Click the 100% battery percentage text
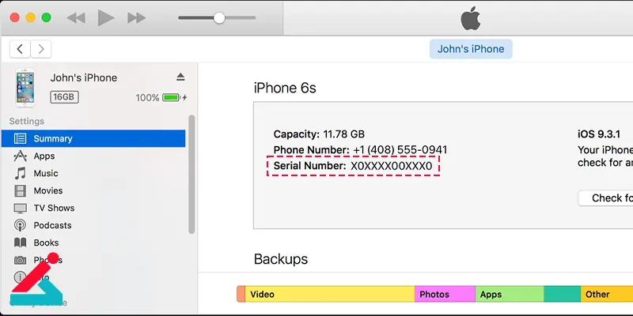Screen dimensions: 633x316 (x=147, y=97)
